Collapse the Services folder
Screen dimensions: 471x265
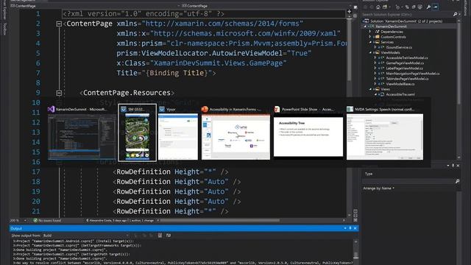(x=370, y=42)
